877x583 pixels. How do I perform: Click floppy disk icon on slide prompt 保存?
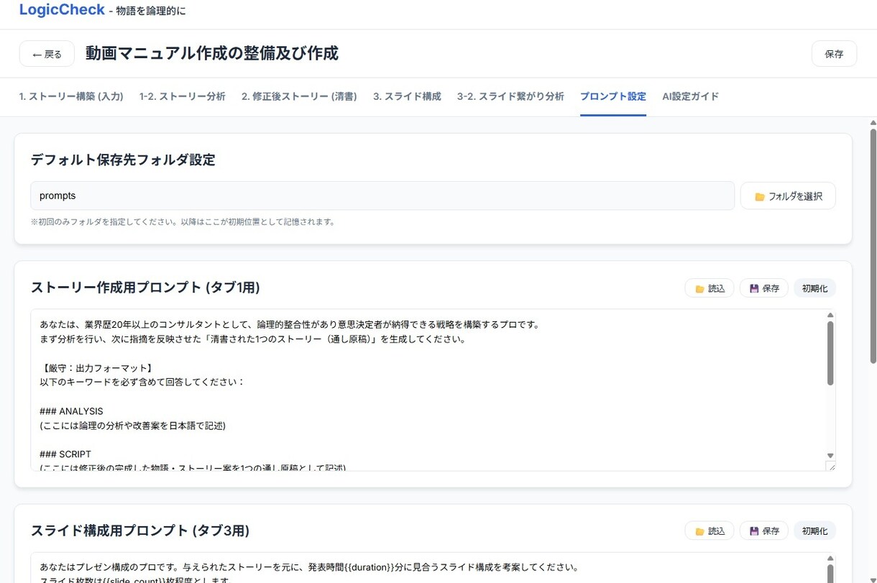754,532
